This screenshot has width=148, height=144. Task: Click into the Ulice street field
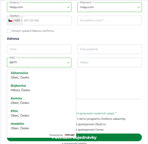click(x=39, y=49)
